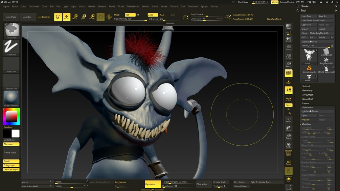Click the QuickSave button
340x191 pixels.
[x=243, y=2]
